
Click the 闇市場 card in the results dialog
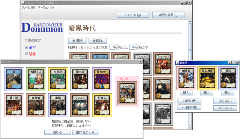pyautogui.click(x=80, y=79)
